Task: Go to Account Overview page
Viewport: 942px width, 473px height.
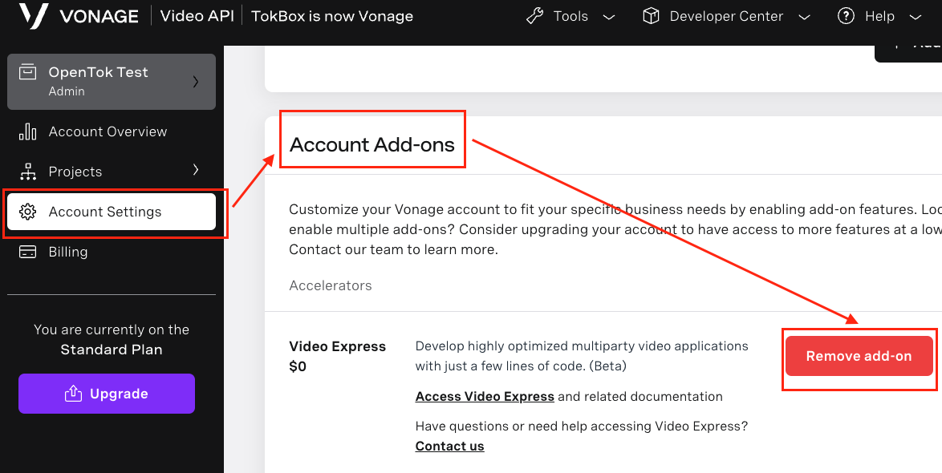Action: [108, 131]
